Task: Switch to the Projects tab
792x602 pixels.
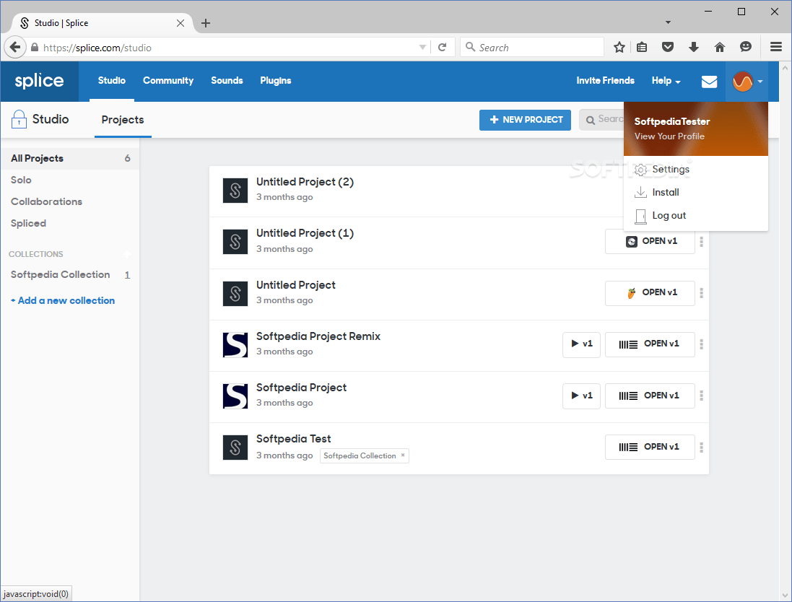Action: (x=123, y=120)
